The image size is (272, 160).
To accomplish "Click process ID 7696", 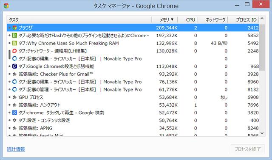I will click(x=253, y=105).
